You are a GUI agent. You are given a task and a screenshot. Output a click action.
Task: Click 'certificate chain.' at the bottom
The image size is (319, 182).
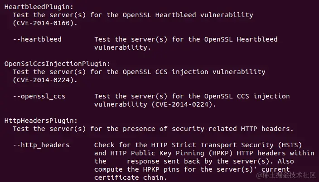coord(130,177)
